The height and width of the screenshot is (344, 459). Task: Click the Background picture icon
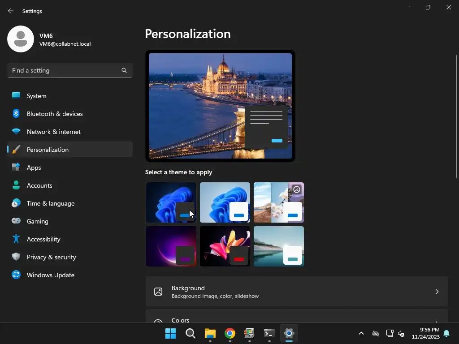tap(158, 291)
